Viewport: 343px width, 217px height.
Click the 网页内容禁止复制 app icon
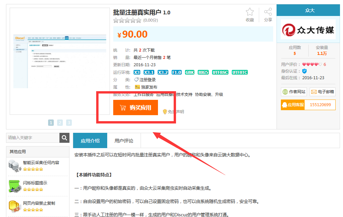pyautogui.click(x=15, y=206)
